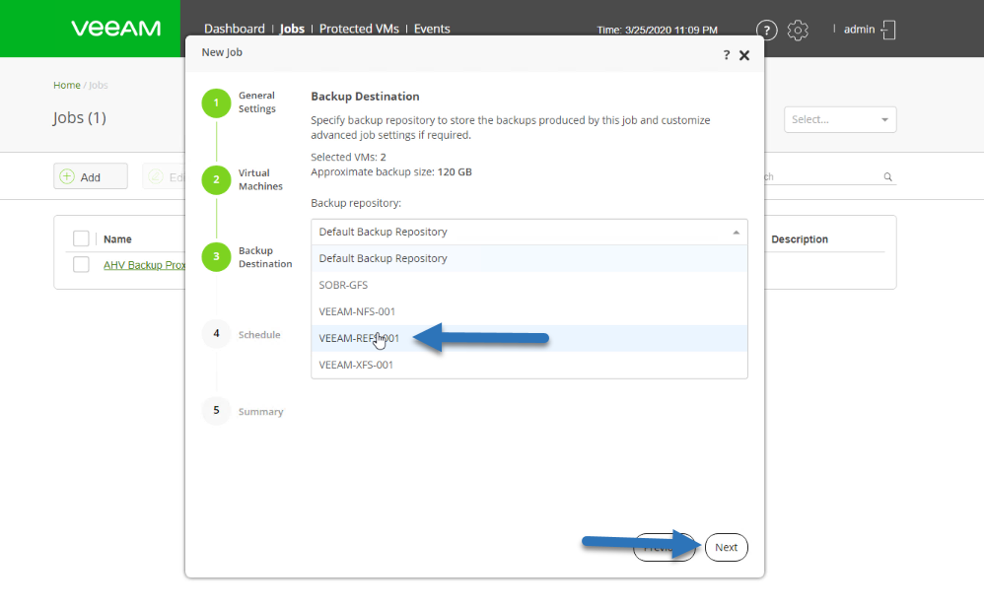Click the Add job button
The width and height of the screenshot is (984, 608).
[x=91, y=176]
